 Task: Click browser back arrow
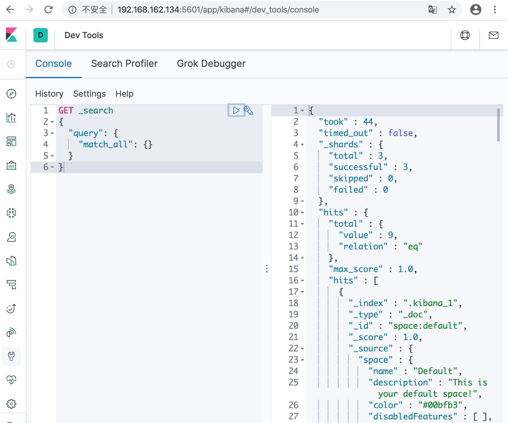(10, 10)
